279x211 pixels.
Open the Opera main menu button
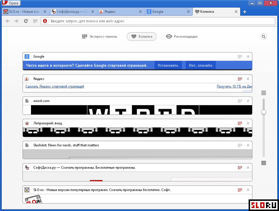pos(11,3)
